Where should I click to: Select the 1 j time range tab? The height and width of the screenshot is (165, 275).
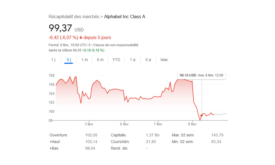pyautogui.click(x=53, y=60)
